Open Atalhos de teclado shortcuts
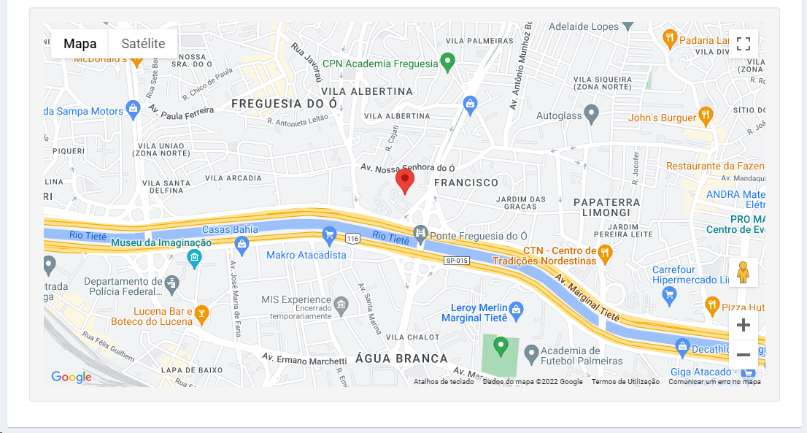This screenshot has width=807, height=433. (x=444, y=381)
